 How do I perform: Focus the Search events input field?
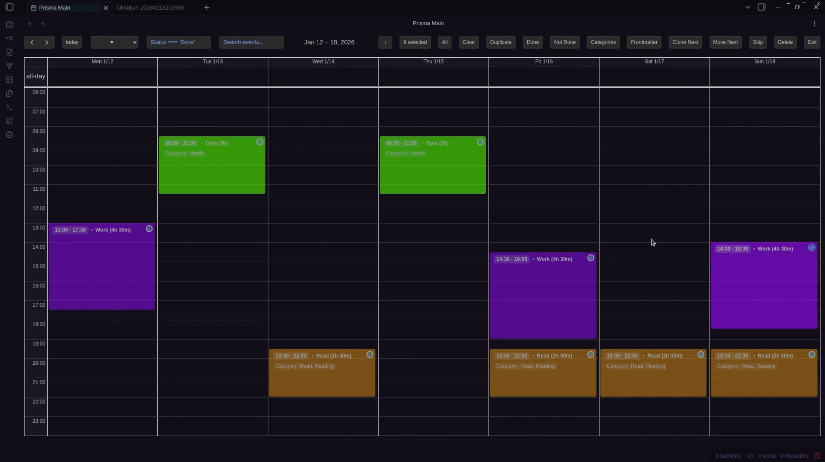[x=251, y=42]
